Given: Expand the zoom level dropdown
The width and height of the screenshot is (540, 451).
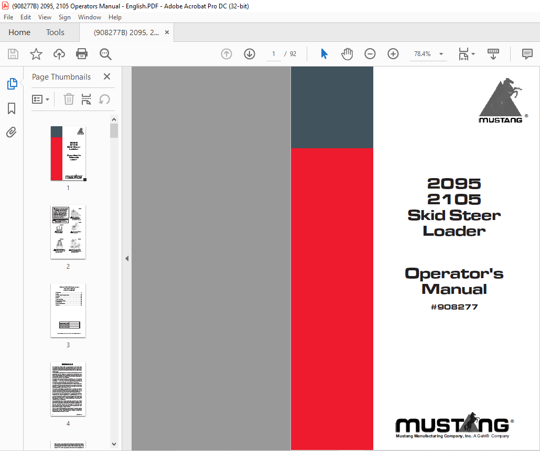Looking at the screenshot, I should tap(441, 54).
